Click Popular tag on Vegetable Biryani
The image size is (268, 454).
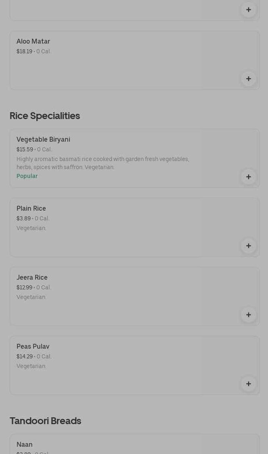[27, 176]
